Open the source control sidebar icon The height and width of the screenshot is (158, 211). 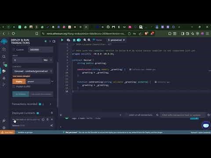(4, 84)
